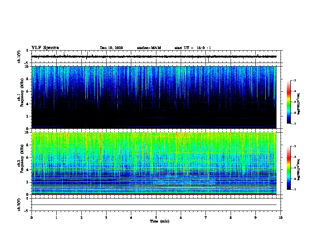Click the "10" frequency tick of ch.1 spectrogram

[27, 67]
